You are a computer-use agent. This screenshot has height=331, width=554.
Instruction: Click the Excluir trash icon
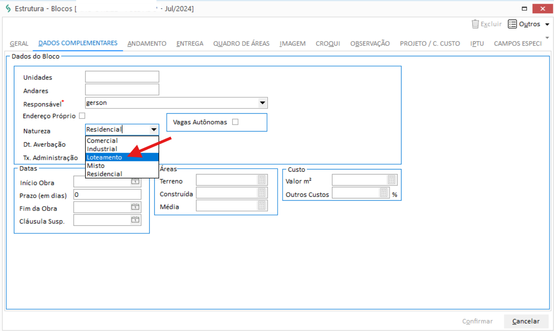coord(476,24)
